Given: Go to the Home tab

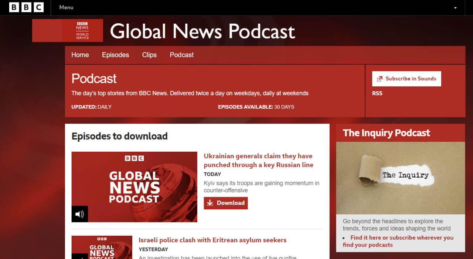Looking at the screenshot, I should coord(80,55).
